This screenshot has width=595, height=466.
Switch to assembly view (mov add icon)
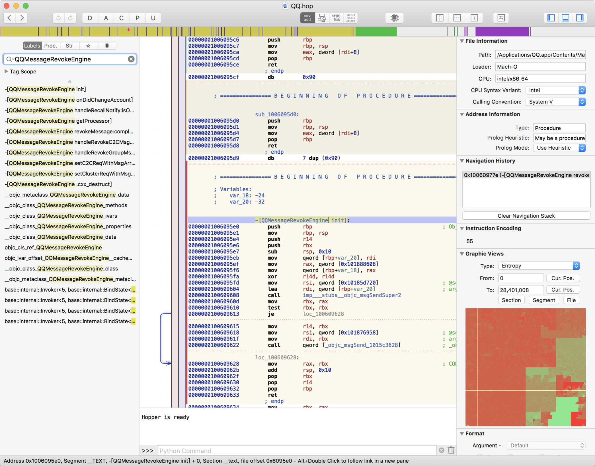click(x=307, y=18)
